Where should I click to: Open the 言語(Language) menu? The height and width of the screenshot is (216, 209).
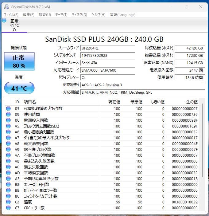123,15
